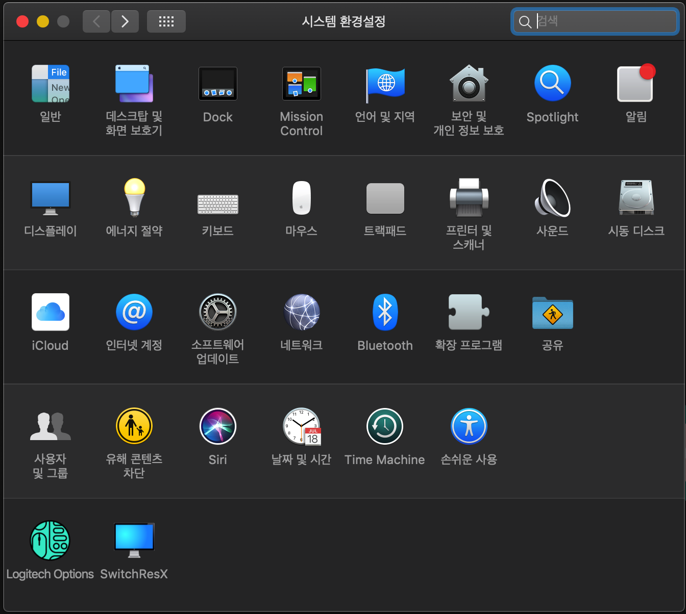Open SwitchResX preference pane

pyautogui.click(x=134, y=541)
